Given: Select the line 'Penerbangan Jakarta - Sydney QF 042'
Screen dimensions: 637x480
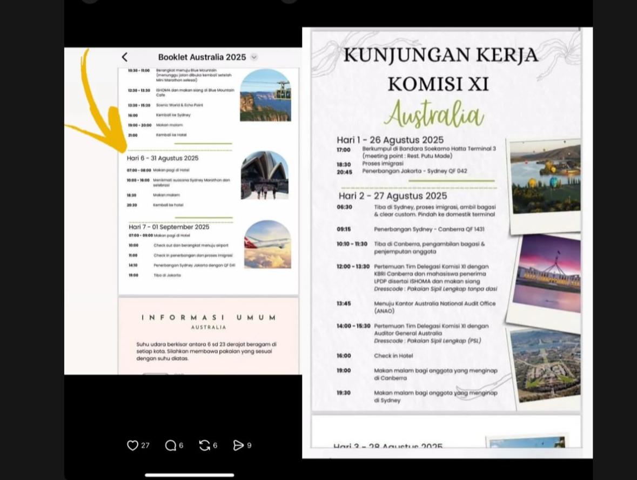Looking at the screenshot, I should [x=415, y=171].
